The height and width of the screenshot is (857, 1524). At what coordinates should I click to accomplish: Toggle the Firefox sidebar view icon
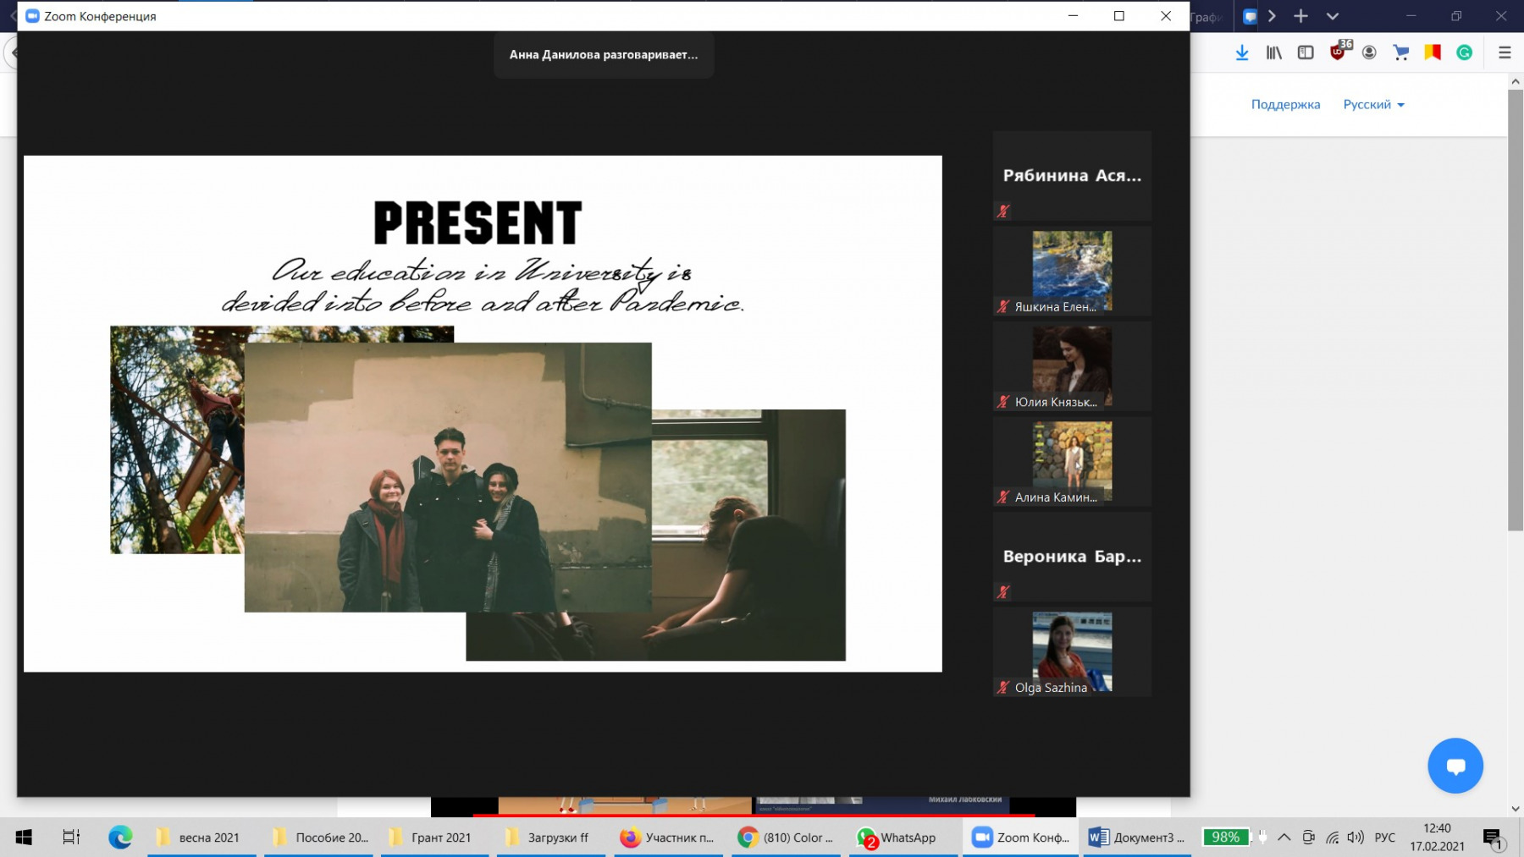1306,52
